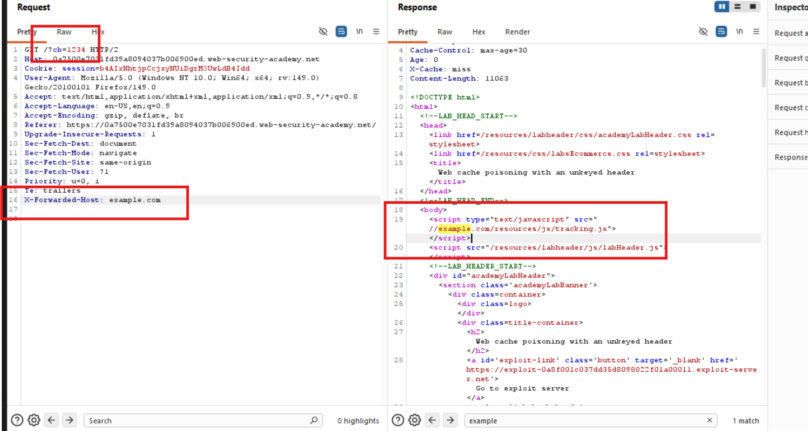
Task: Click the 'Sec-Fetch-Mode: navigate' header
Action: coord(80,153)
